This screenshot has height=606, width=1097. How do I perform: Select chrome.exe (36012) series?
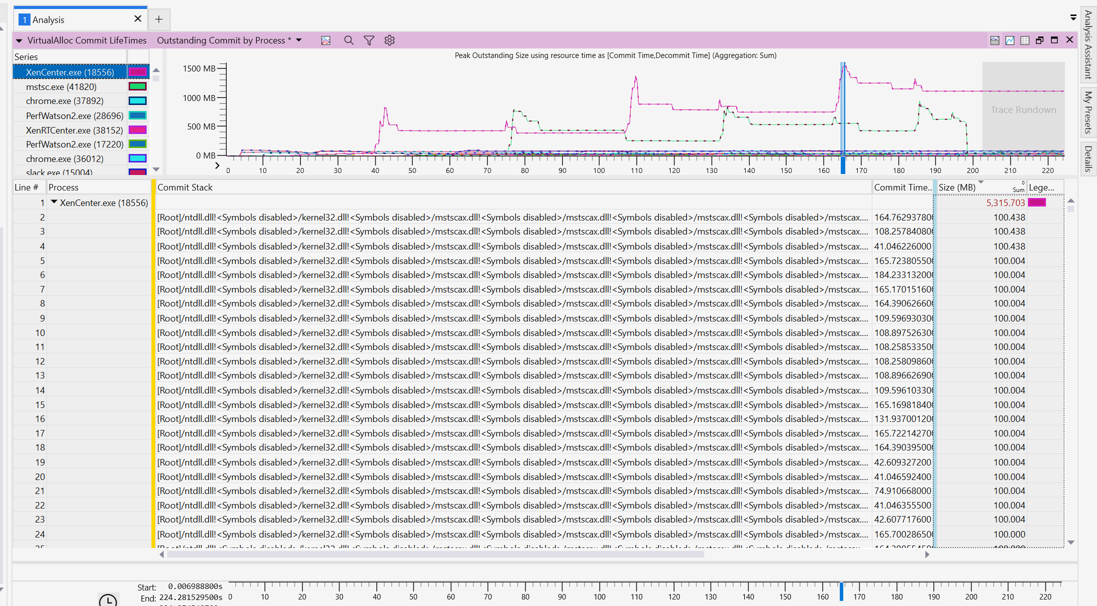[65, 159]
